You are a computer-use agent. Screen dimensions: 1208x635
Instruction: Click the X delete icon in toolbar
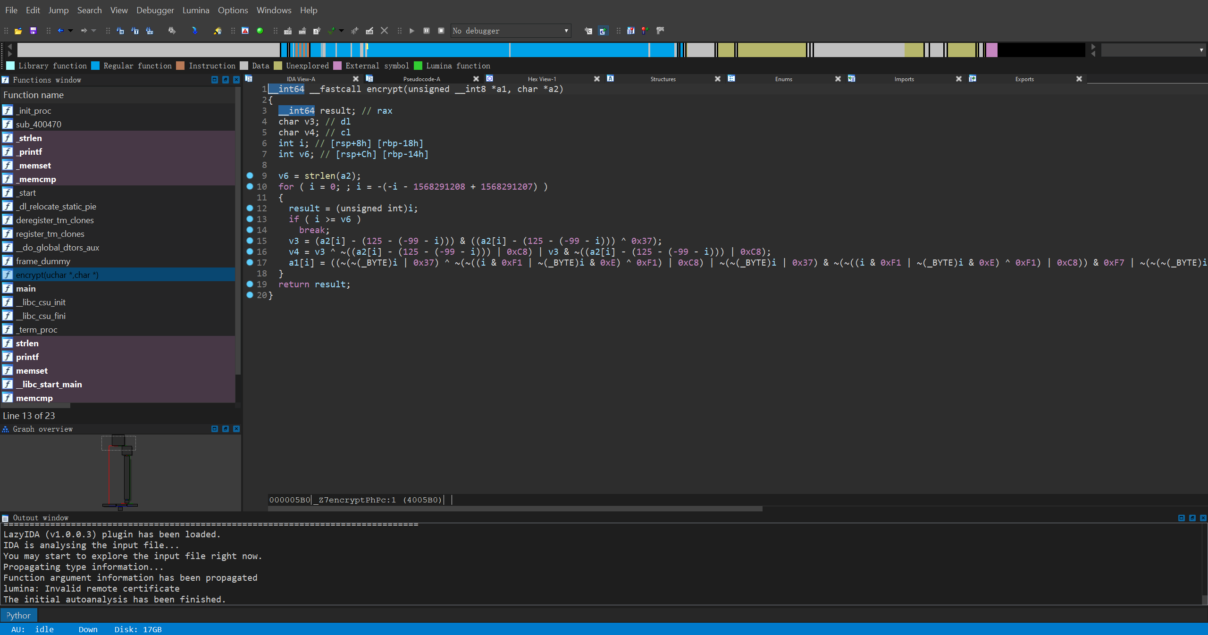(x=384, y=31)
